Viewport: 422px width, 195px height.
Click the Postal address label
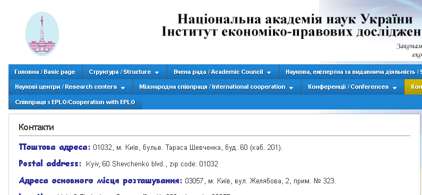coord(50,164)
